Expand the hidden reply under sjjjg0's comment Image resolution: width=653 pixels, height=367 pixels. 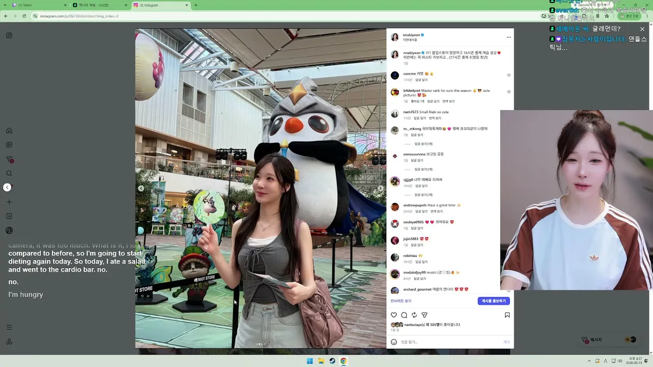coord(423,195)
